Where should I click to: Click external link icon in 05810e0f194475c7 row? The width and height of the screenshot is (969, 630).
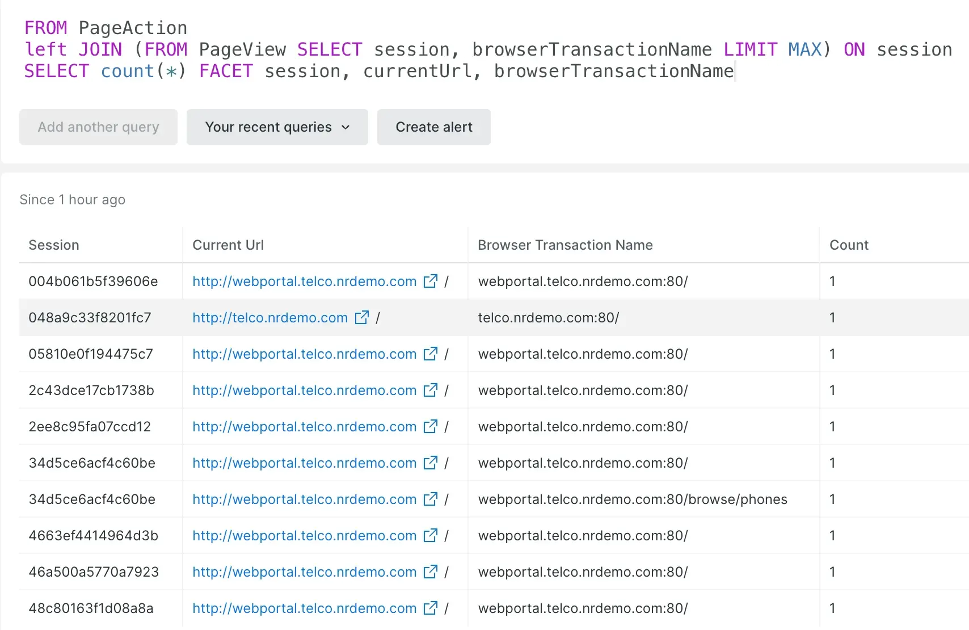431,354
